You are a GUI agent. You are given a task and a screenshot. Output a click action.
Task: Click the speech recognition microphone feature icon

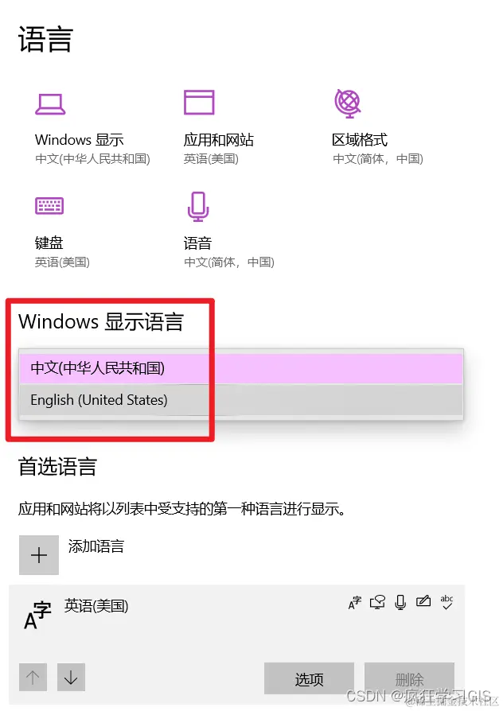400,602
